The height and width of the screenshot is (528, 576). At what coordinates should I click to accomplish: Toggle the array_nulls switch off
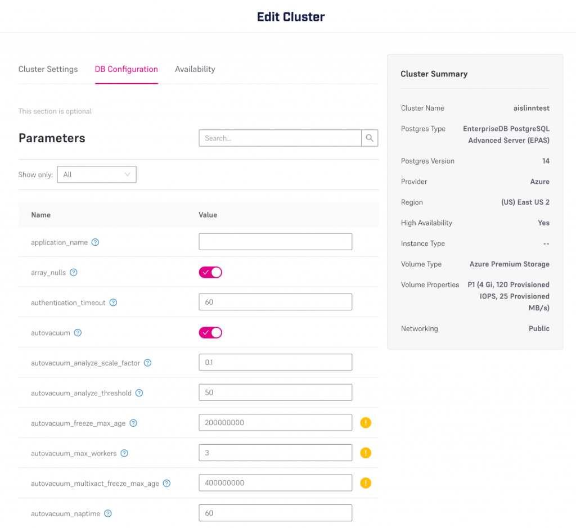210,273
